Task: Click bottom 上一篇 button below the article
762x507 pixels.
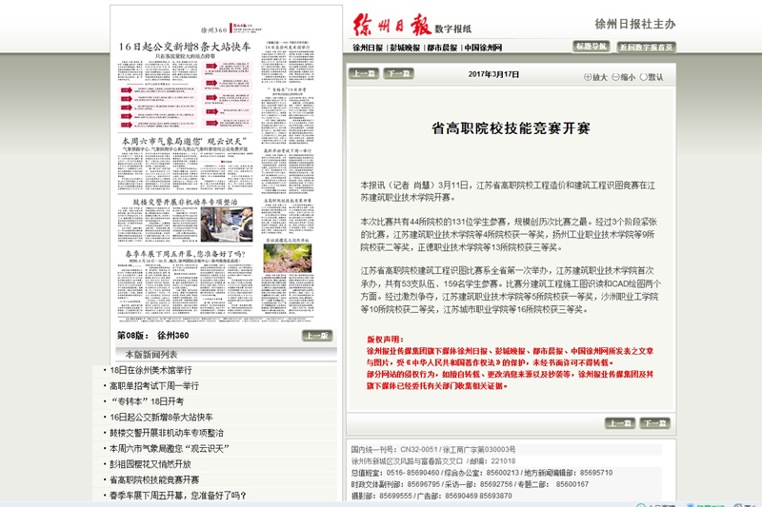Action: point(621,423)
